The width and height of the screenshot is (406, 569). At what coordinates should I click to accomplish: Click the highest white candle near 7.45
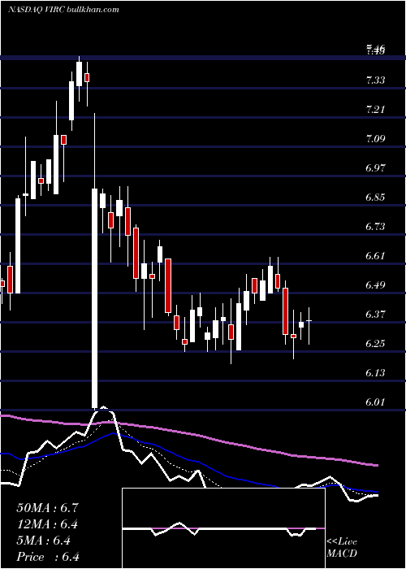tap(79, 74)
